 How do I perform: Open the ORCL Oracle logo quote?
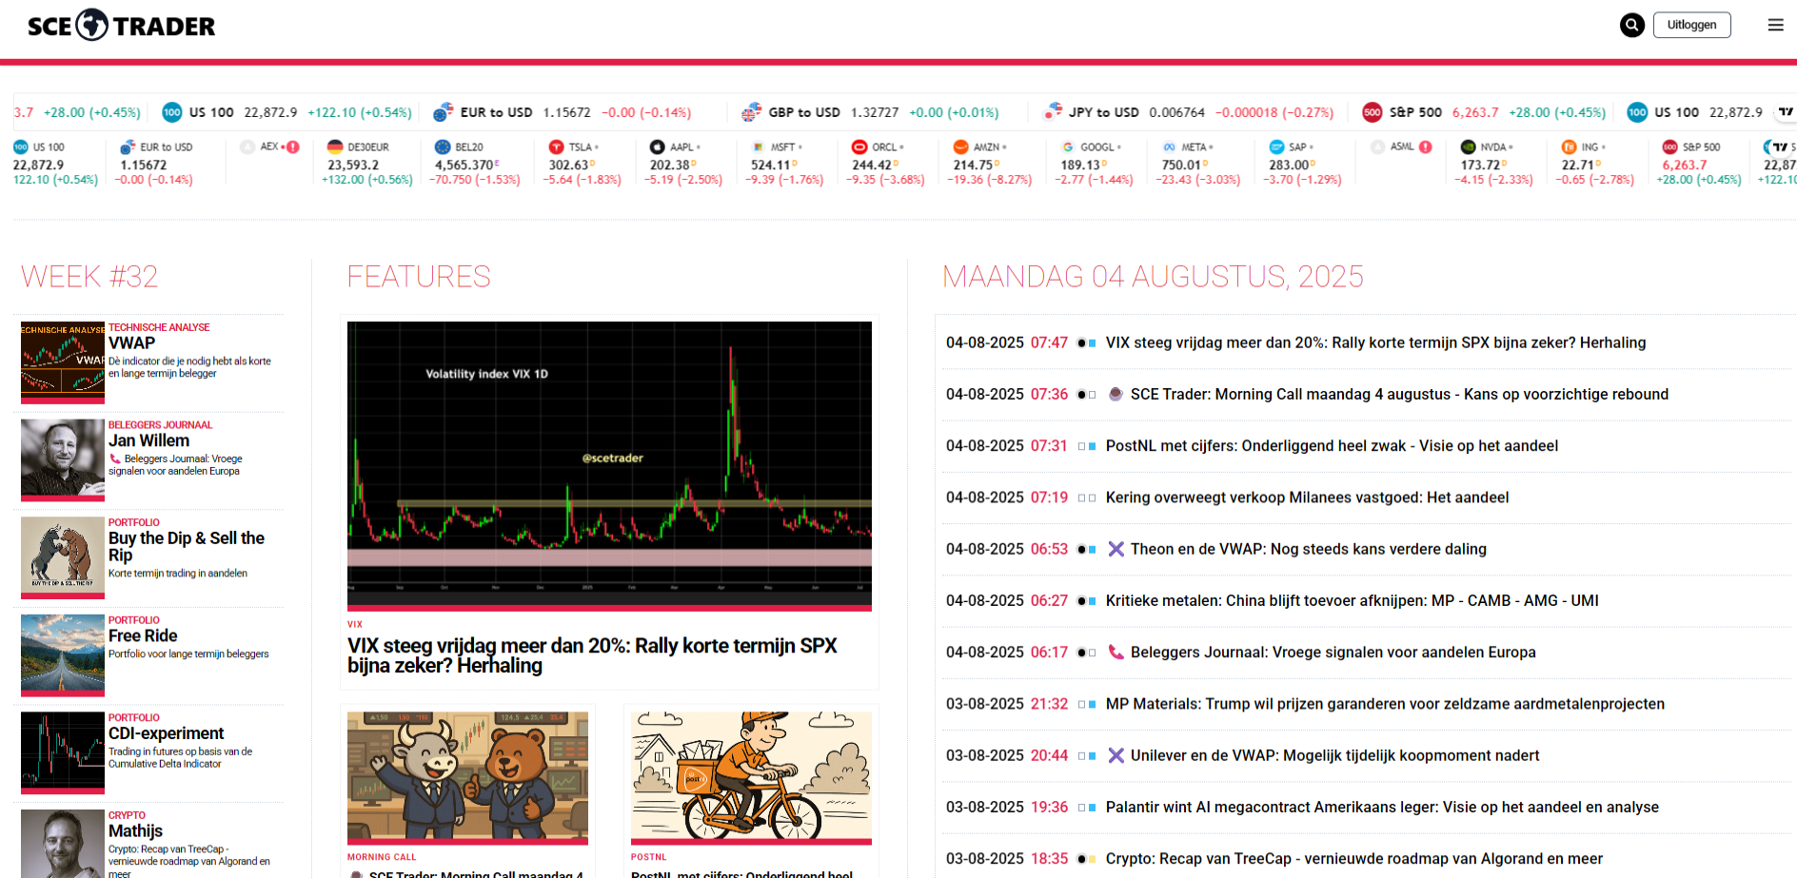click(x=859, y=146)
